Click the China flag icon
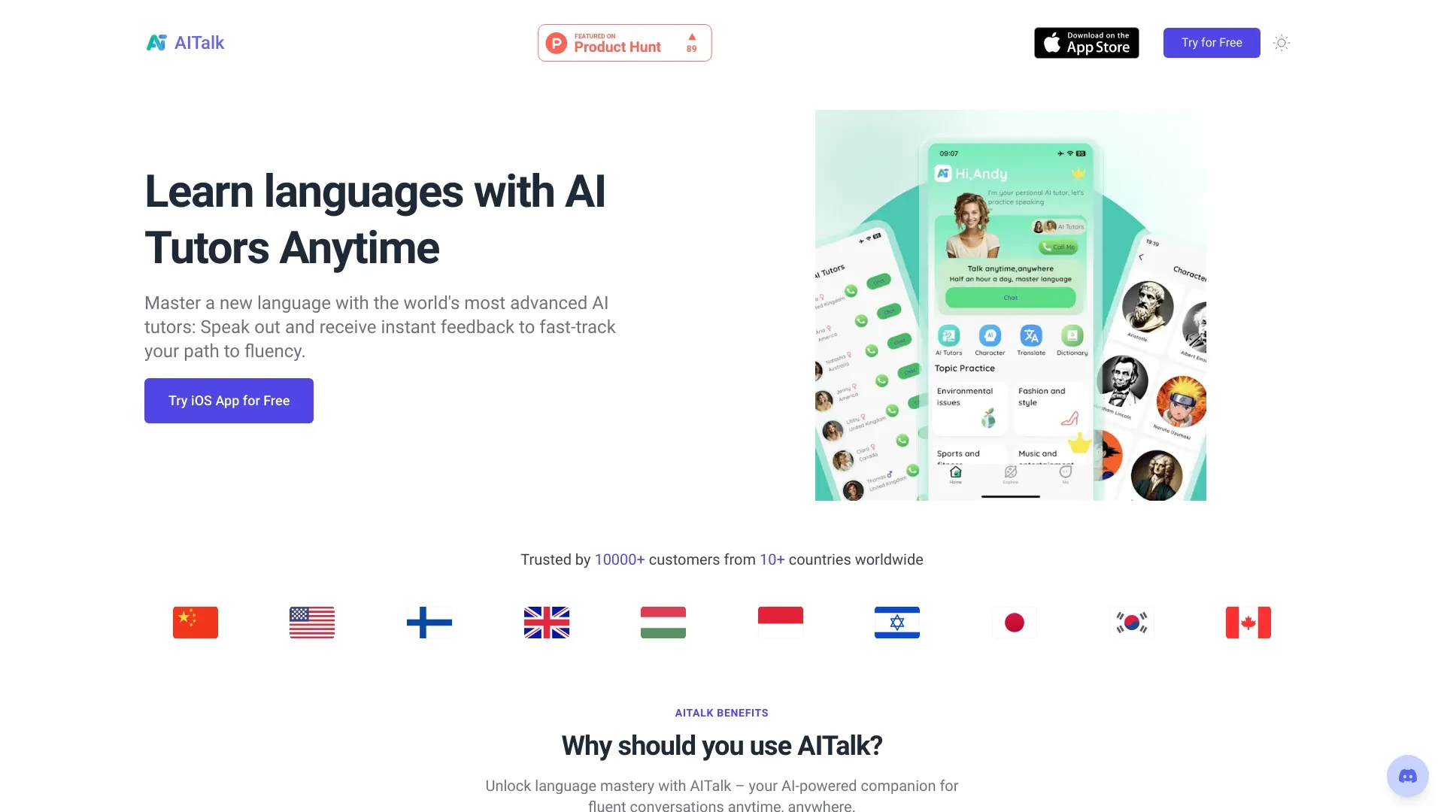 point(196,622)
